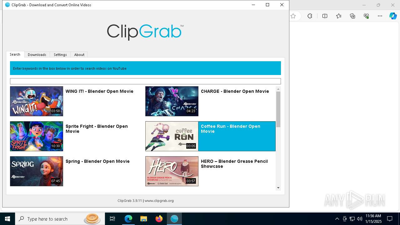The width and height of the screenshot is (400, 225).
Task: Open the network icon in the tray
Action: pyautogui.click(x=352, y=219)
